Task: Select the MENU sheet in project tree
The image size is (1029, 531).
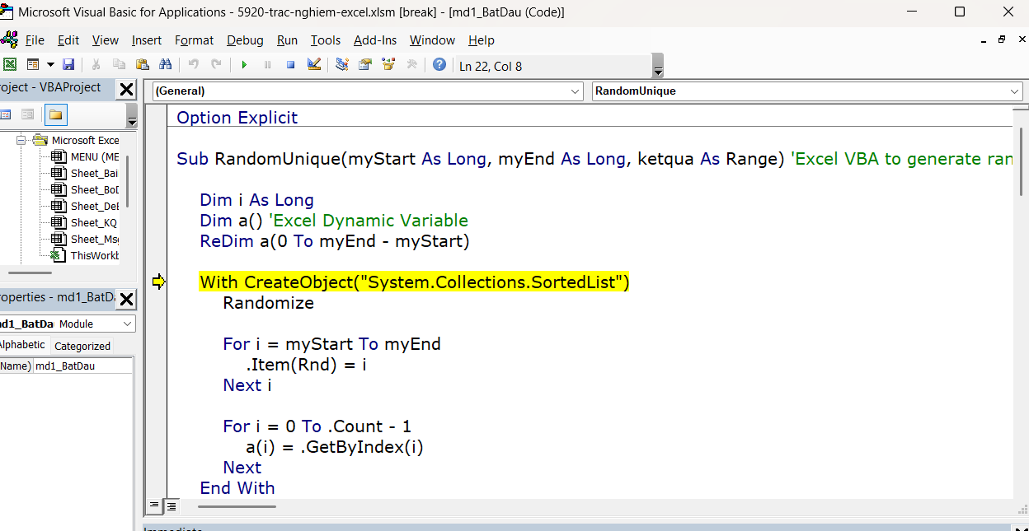Action: (x=84, y=156)
